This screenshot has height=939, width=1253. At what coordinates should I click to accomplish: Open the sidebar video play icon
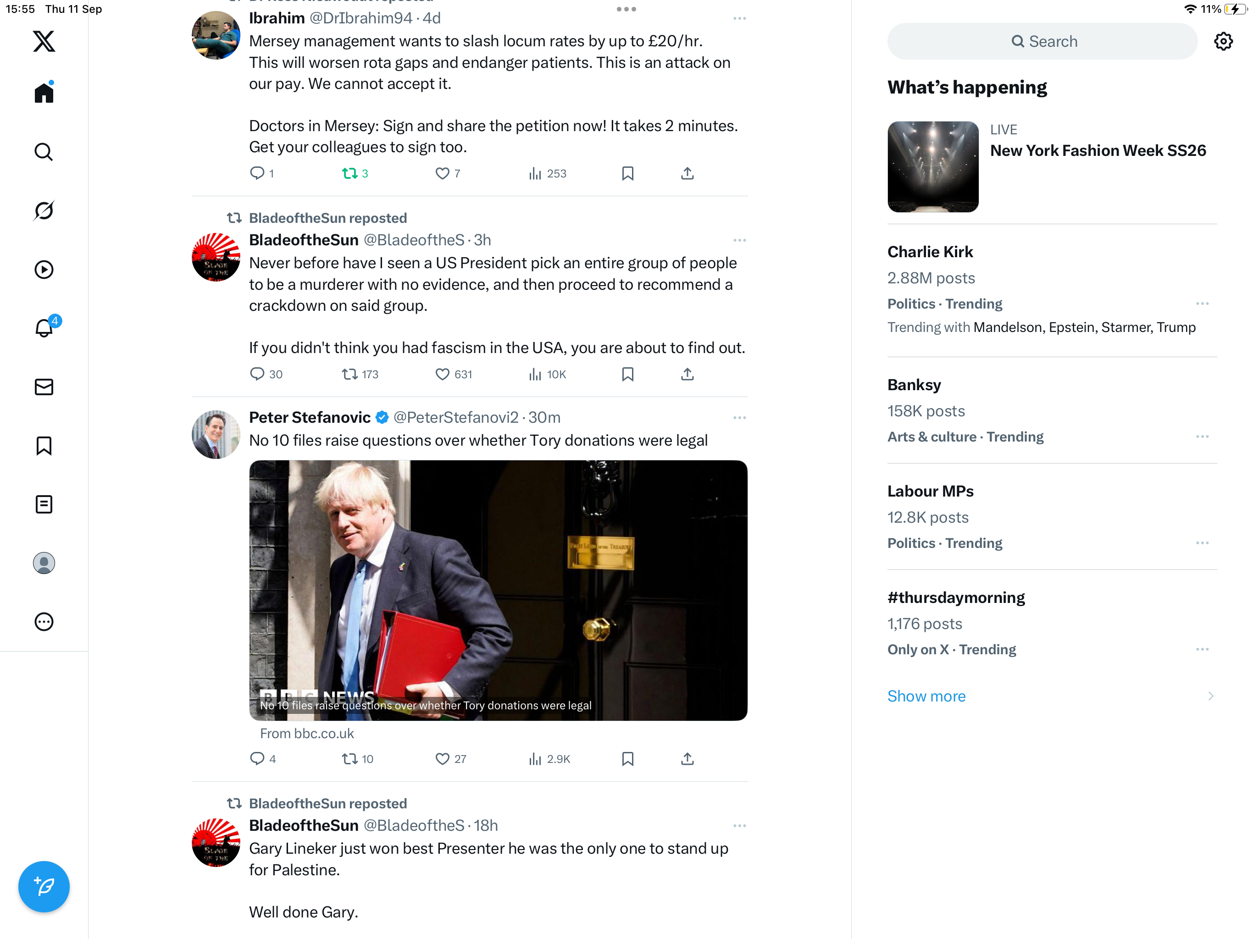[x=44, y=270]
